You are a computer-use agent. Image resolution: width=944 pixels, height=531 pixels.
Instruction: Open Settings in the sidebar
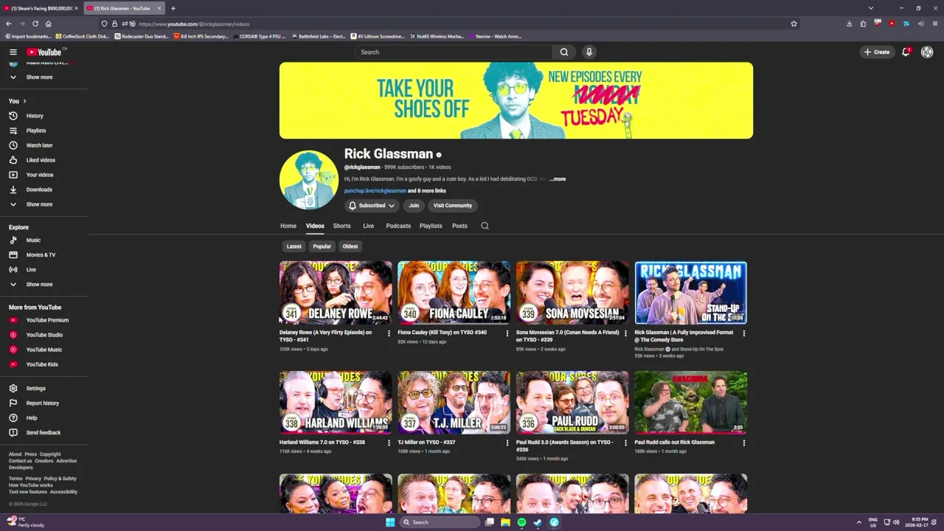[35, 388]
